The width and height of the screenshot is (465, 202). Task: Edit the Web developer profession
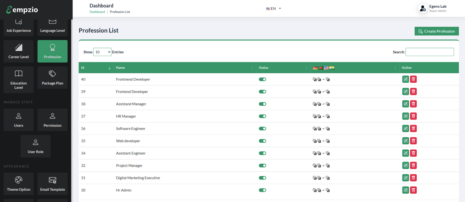pyautogui.click(x=405, y=141)
